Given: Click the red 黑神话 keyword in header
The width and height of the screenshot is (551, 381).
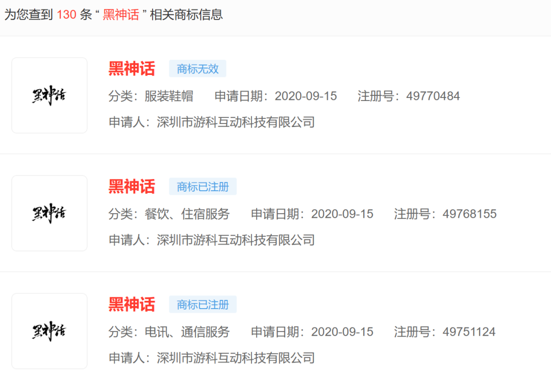Looking at the screenshot, I should (x=121, y=15).
